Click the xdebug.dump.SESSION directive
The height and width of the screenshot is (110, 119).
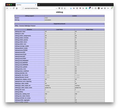tap(22, 65)
